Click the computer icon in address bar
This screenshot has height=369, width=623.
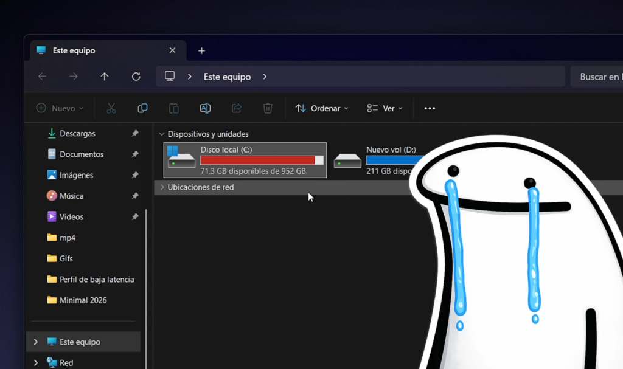[x=170, y=76]
